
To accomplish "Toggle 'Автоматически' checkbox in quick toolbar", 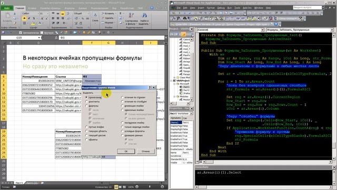I will coord(21,33).
